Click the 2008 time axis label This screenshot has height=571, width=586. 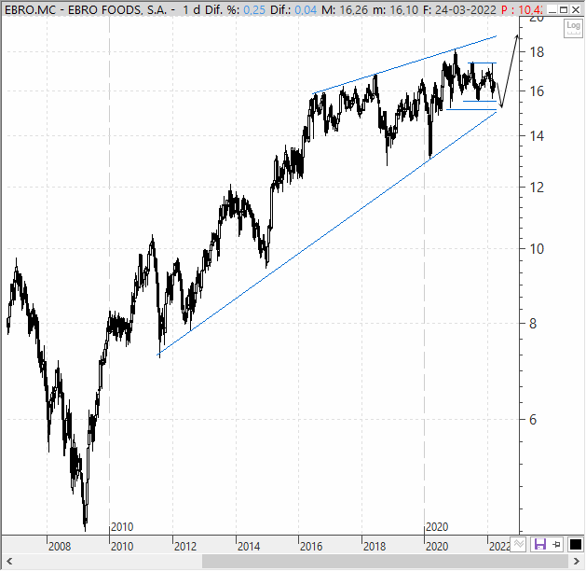tap(60, 547)
